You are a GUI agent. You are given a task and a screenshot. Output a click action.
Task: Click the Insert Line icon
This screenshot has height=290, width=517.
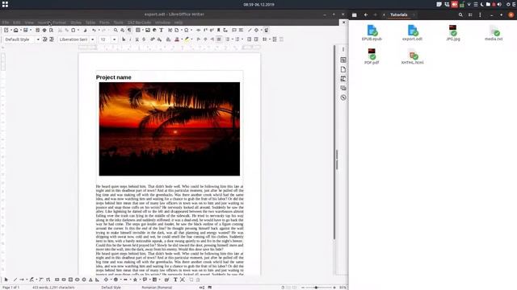point(250,31)
